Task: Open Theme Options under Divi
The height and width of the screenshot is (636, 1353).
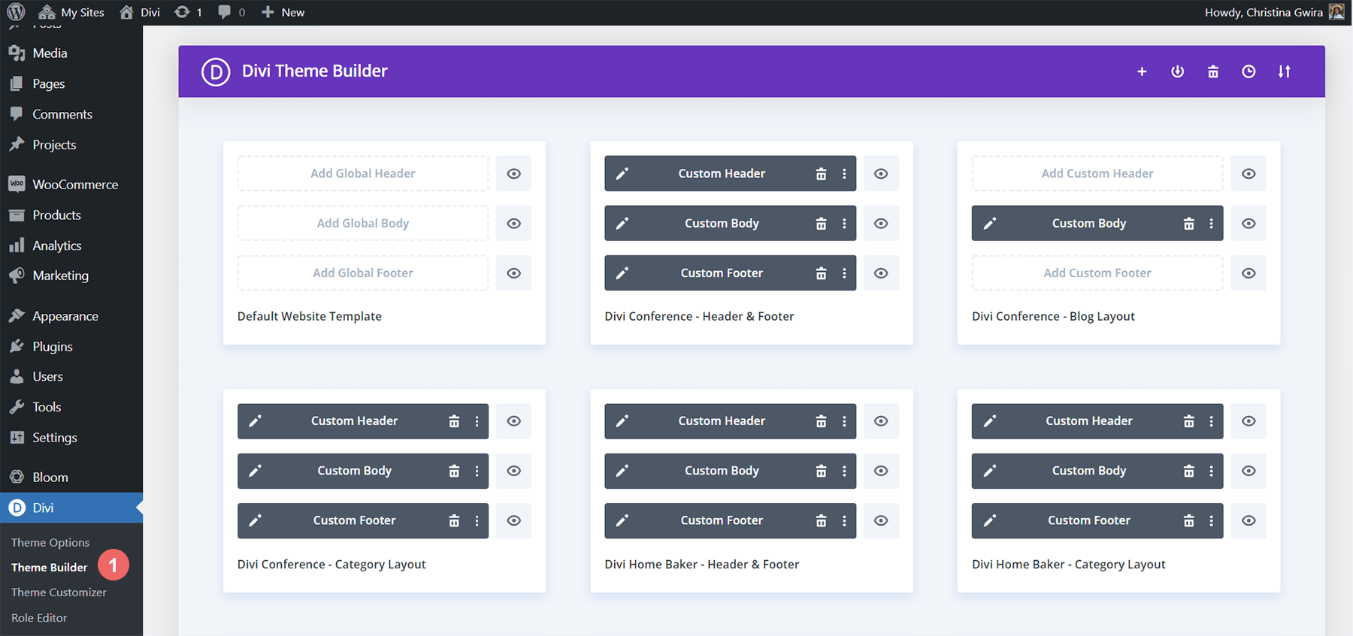Action: tap(50, 542)
